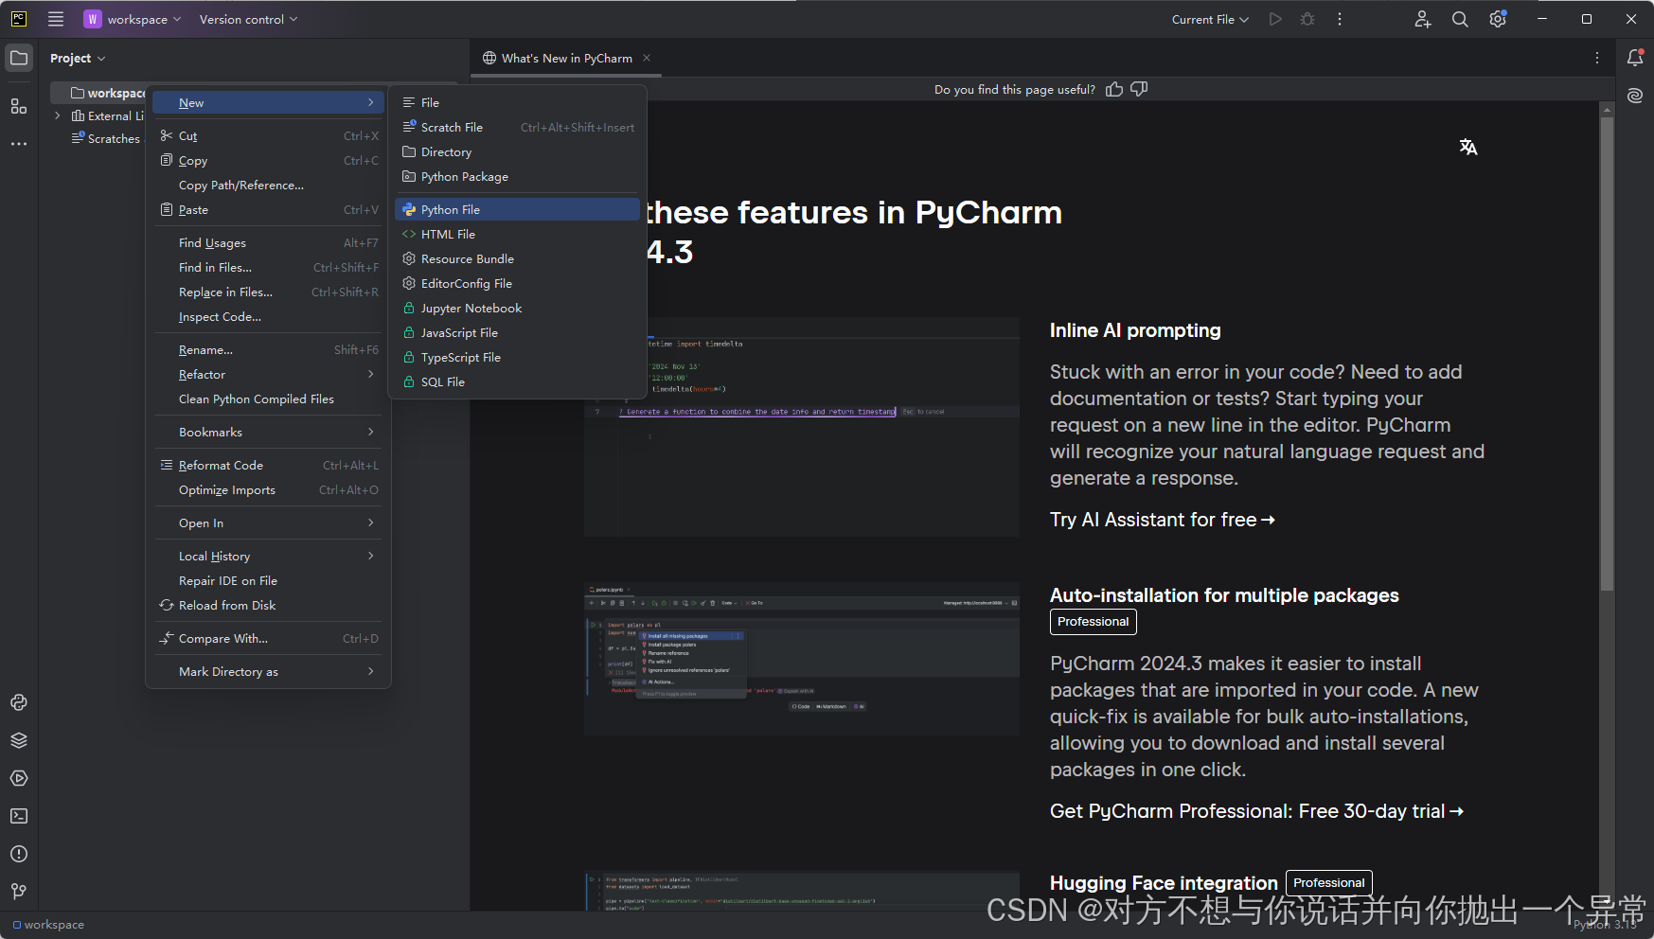1654x939 pixels.
Task: Close the What's New in PyCharm tab
Action: pos(647,58)
